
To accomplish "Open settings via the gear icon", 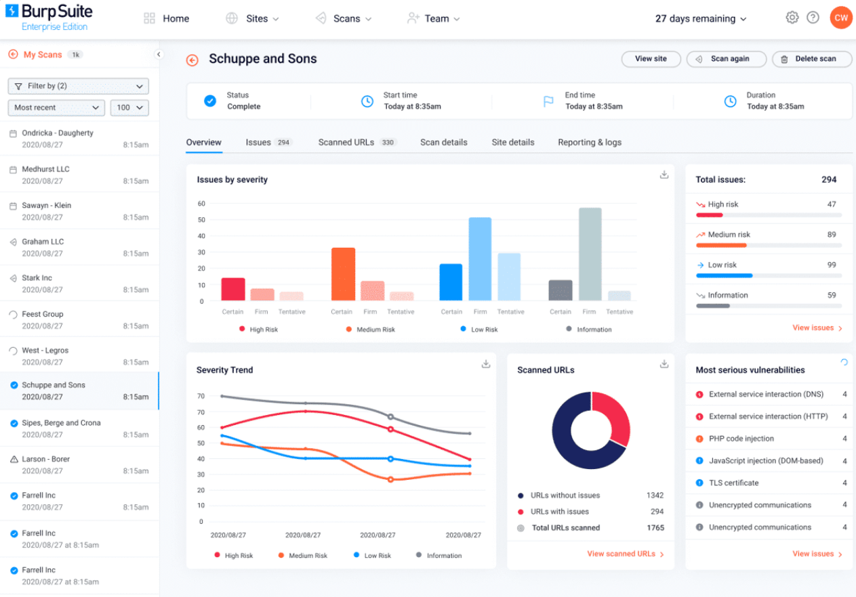I will (x=792, y=18).
